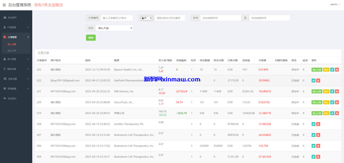344x163 pixels.
Task: Delete order 208 with the trash icon
Action: click(x=318, y=124)
